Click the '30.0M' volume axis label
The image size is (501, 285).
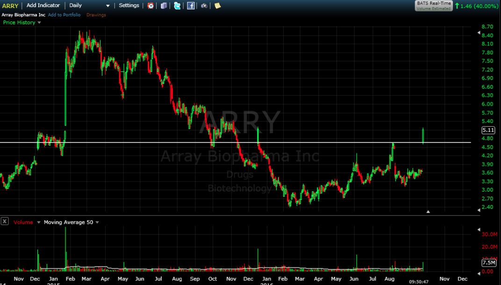click(x=489, y=235)
